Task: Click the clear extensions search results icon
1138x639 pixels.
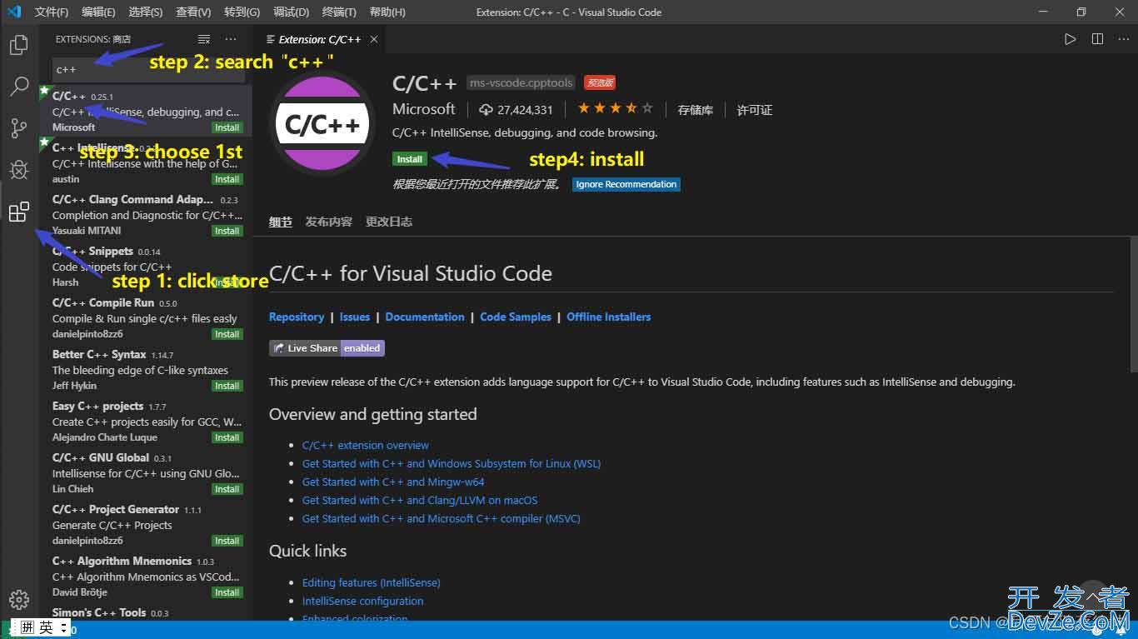Action: point(204,39)
